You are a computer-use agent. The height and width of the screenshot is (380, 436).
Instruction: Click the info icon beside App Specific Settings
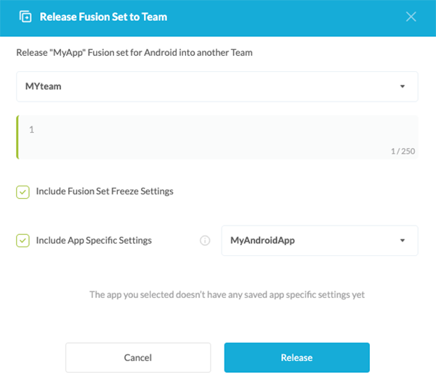pyautogui.click(x=205, y=241)
